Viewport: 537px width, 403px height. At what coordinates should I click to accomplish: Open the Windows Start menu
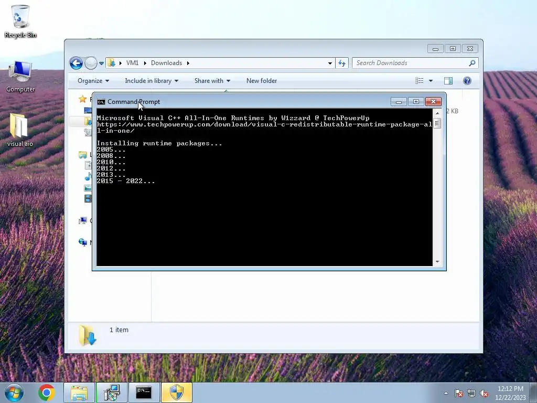click(14, 393)
